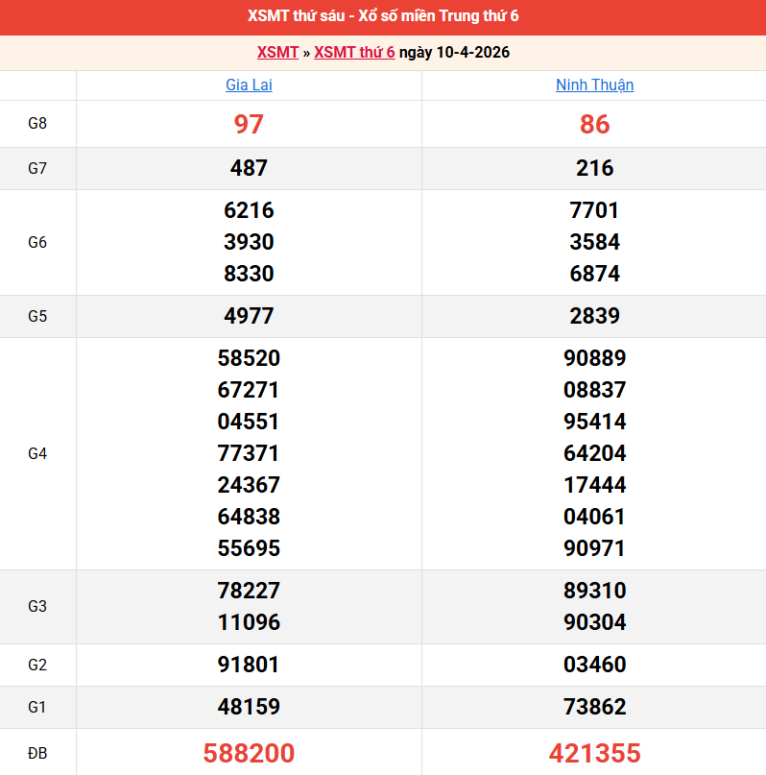Click Gia Lai G7 number 487

(249, 168)
